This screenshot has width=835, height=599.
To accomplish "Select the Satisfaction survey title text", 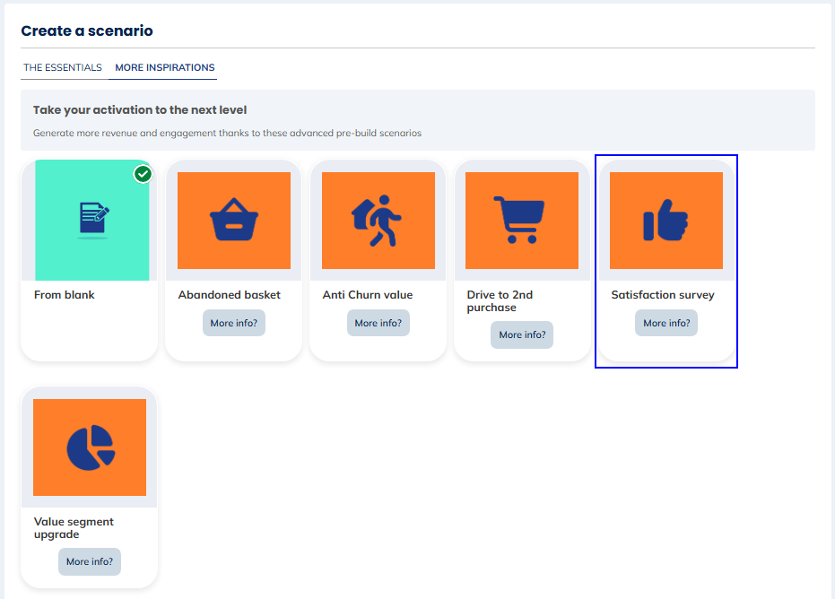I will [663, 295].
